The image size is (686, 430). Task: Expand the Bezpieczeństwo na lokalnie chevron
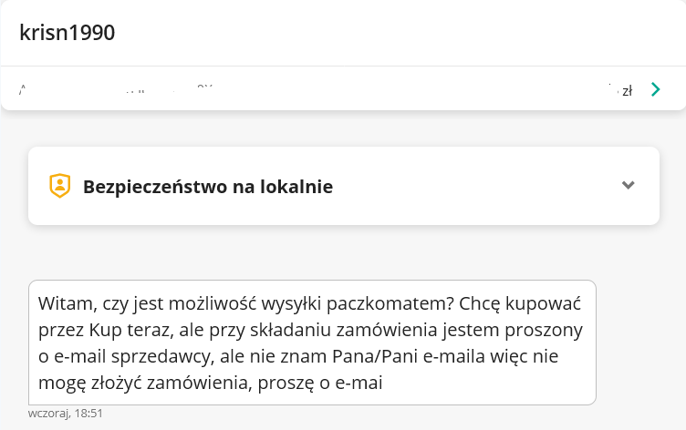pyautogui.click(x=628, y=185)
